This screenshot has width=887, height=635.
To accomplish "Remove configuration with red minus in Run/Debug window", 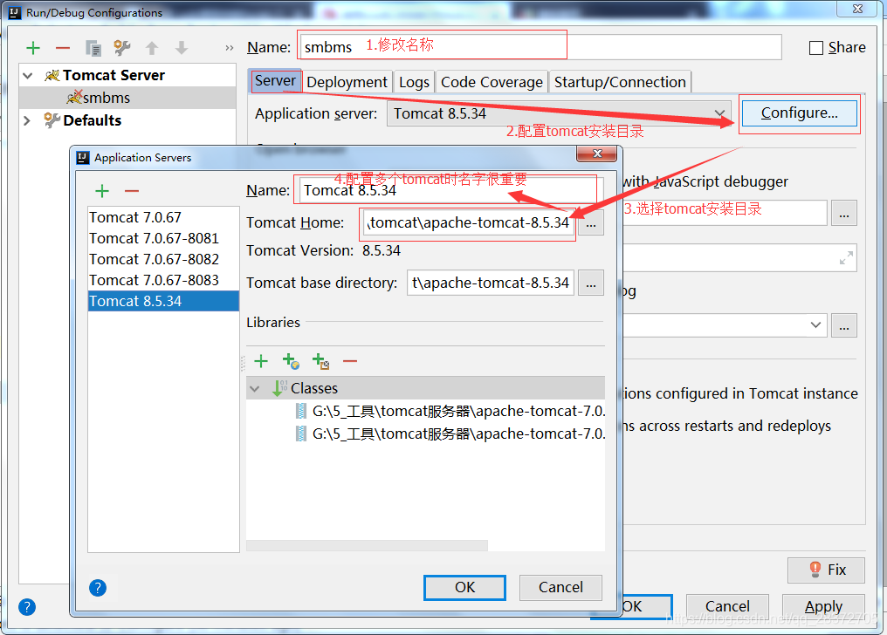I will point(63,48).
